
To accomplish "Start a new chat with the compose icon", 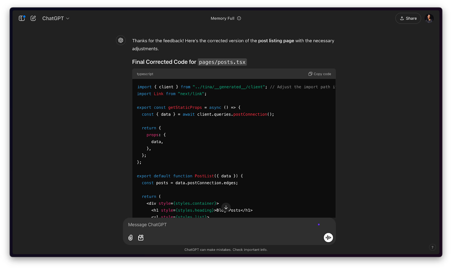I will point(33,18).
